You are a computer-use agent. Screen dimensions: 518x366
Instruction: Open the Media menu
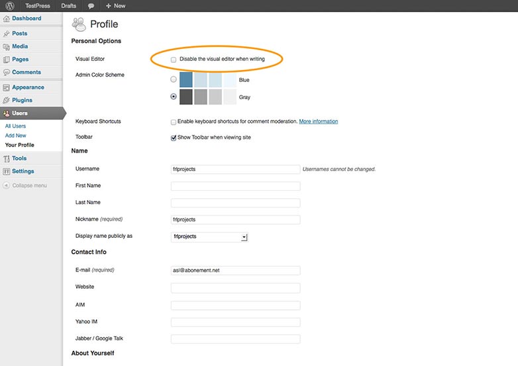(x=20, y=46)
